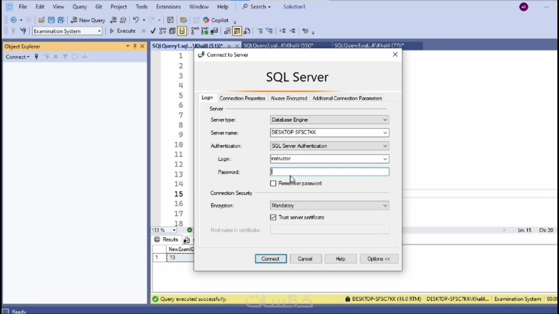559x314 pixels.
Task: Switch to the Always Encrypted tab
Action: (x=289, y=98)
